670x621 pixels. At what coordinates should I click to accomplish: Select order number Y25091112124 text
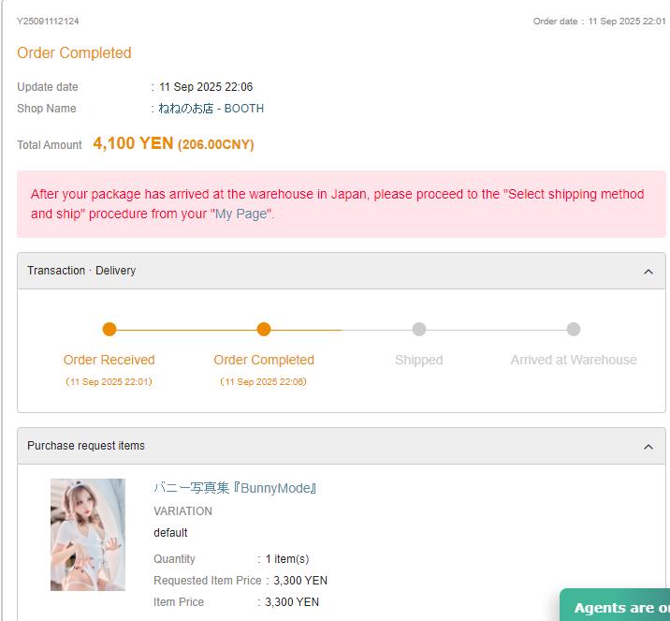(x=48, y=22)
